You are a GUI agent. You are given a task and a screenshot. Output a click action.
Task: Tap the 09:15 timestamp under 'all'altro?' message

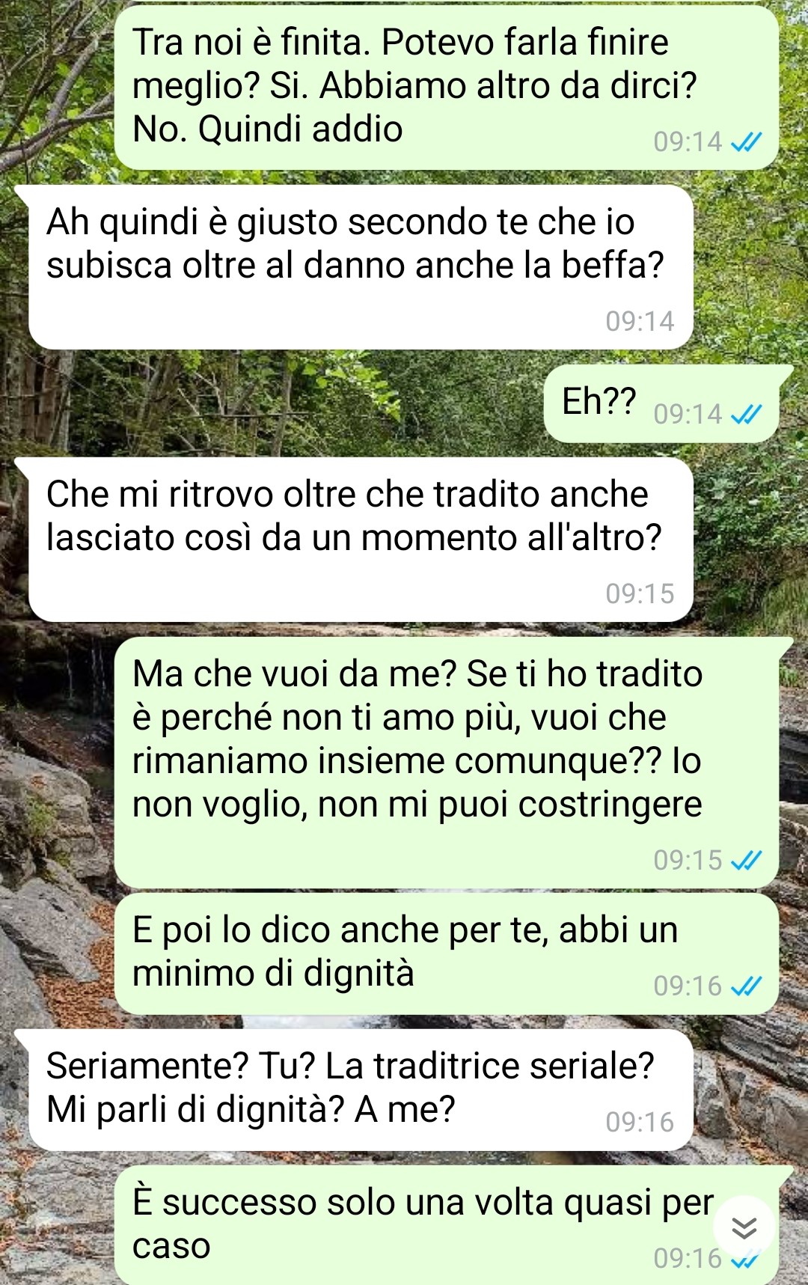[640, 593]
